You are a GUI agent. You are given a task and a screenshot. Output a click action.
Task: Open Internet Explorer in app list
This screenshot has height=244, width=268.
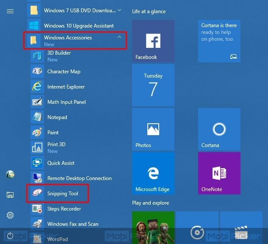pyautogui.click(x=66, y=87)
